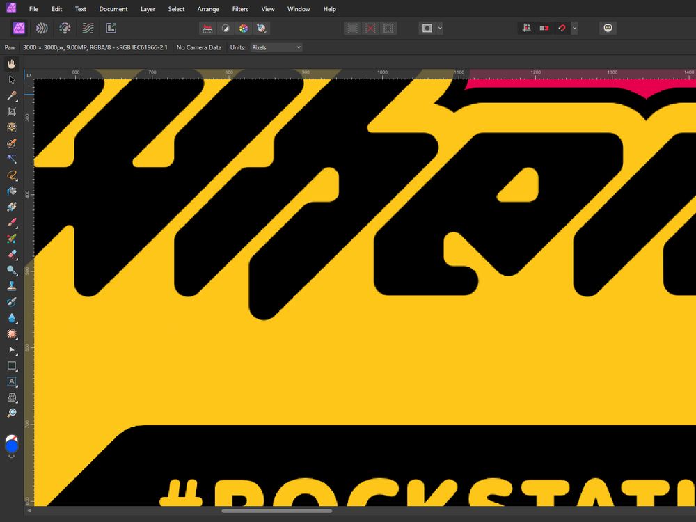The height and width of the screenshot is (522, 696).
Task: Select the Clone stamp tool
Action: pyautogui.click(x=12, y=286)
